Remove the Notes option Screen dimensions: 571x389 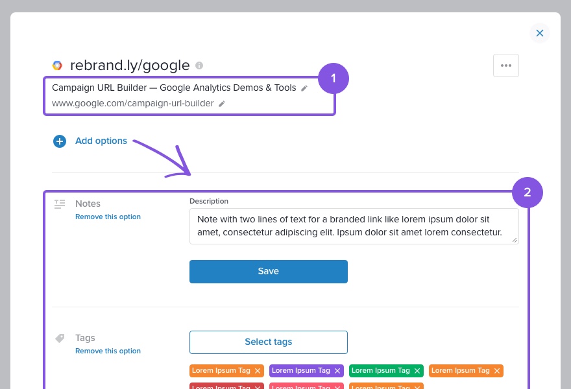coord(108,217)
